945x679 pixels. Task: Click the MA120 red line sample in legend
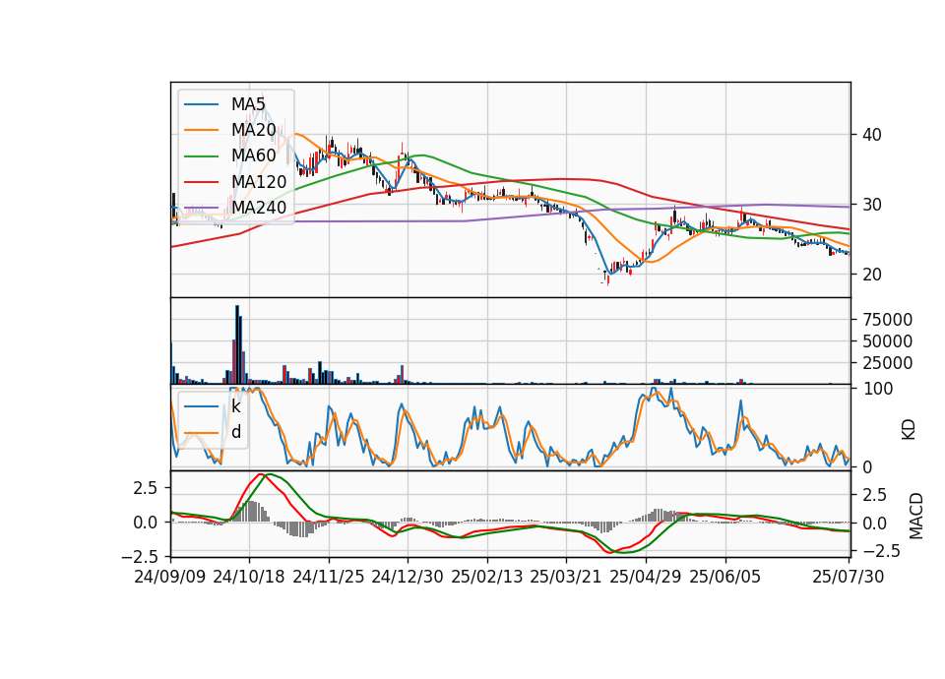coord(201,182)
